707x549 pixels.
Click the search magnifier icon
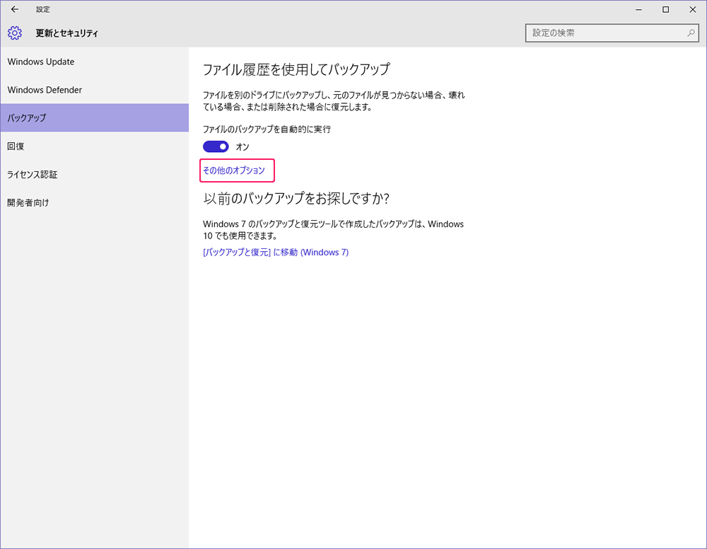click(691, 33)
